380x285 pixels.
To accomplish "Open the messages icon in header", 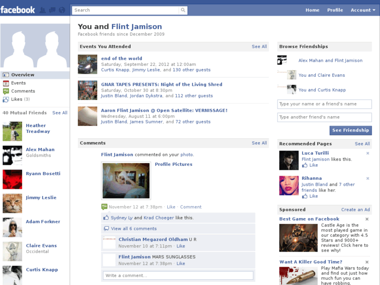I will 52,10.
